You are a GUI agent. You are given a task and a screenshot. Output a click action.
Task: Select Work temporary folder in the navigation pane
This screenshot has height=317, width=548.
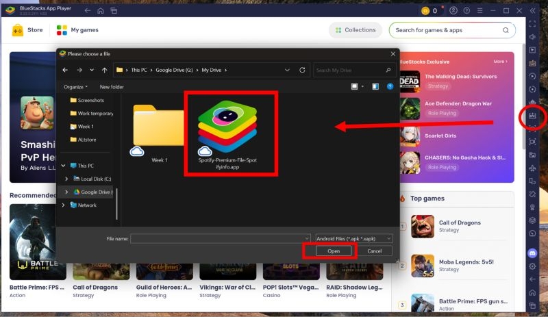pos(92,113)
